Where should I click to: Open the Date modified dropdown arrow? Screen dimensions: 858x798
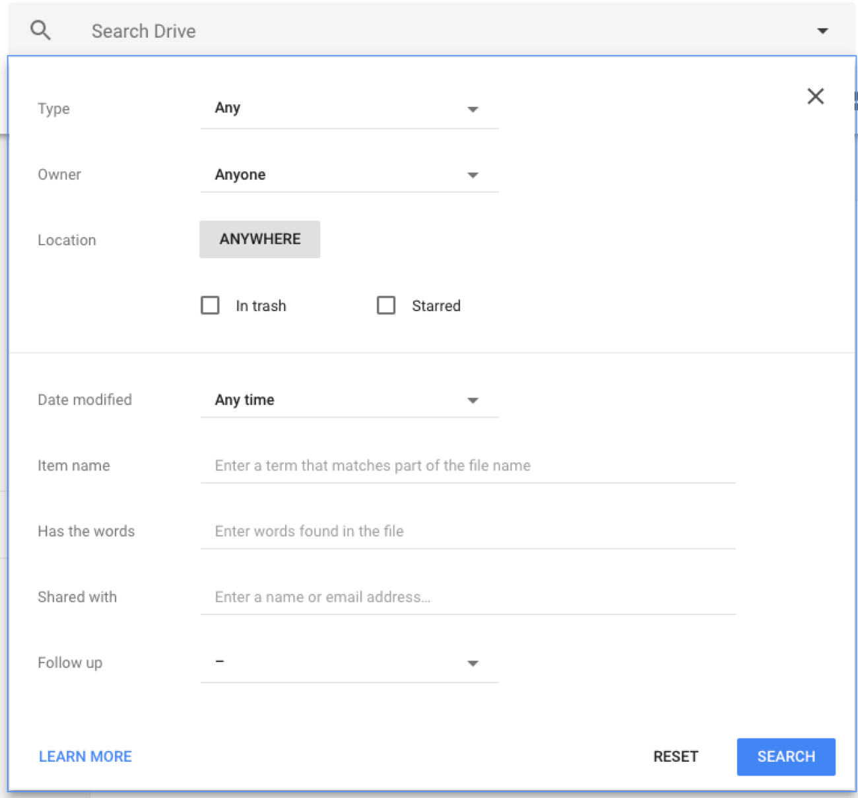click(473, 400)
